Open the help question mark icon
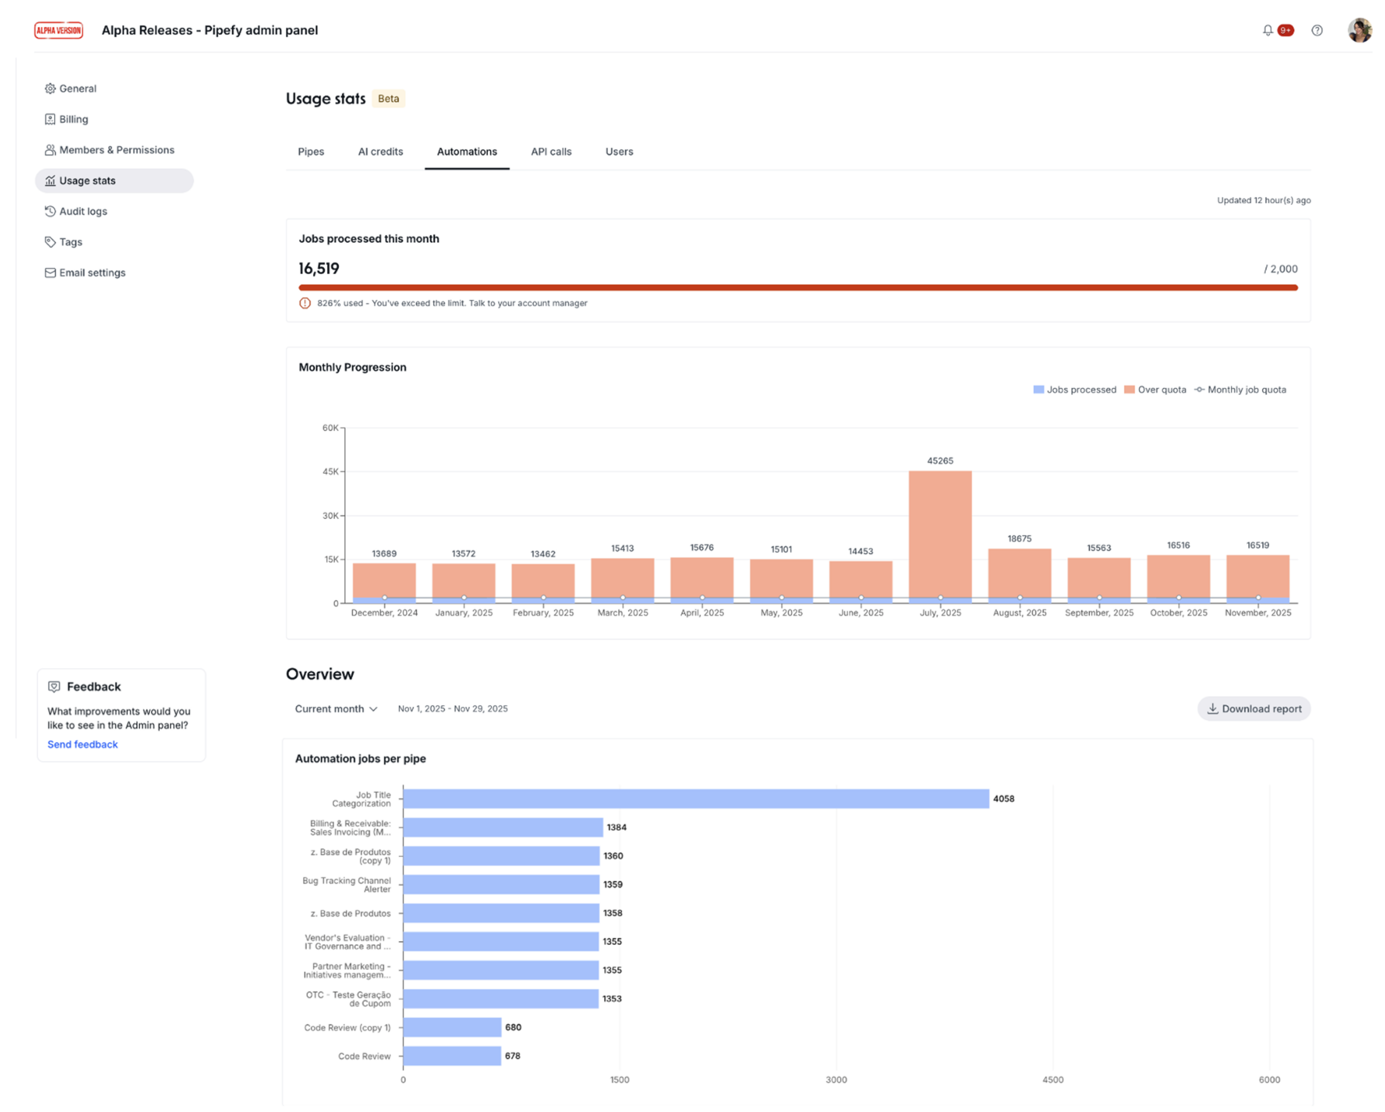Screen dimensions: 1385x1112 pyautogui.click(x=1317, y=30)
